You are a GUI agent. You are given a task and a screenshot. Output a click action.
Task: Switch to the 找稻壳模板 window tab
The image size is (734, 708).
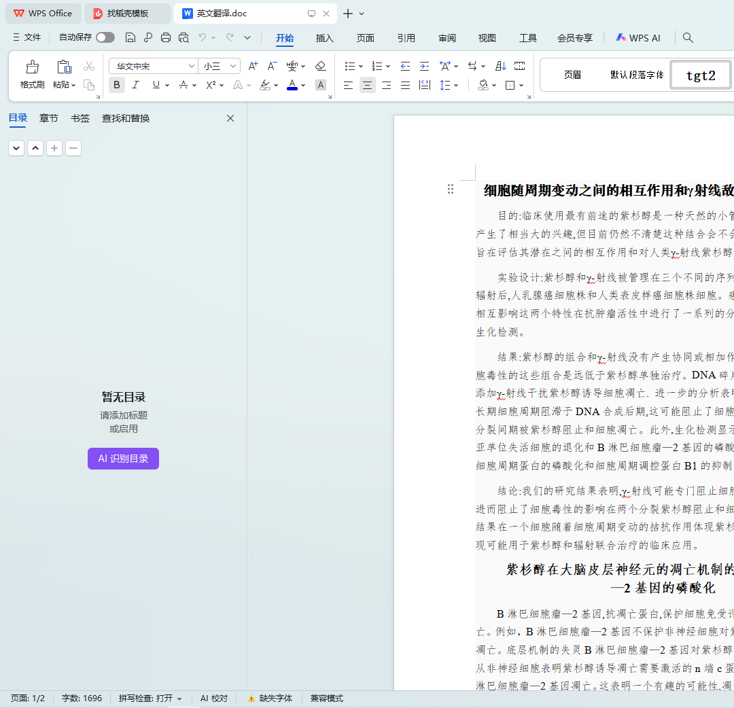pos(128,14)
